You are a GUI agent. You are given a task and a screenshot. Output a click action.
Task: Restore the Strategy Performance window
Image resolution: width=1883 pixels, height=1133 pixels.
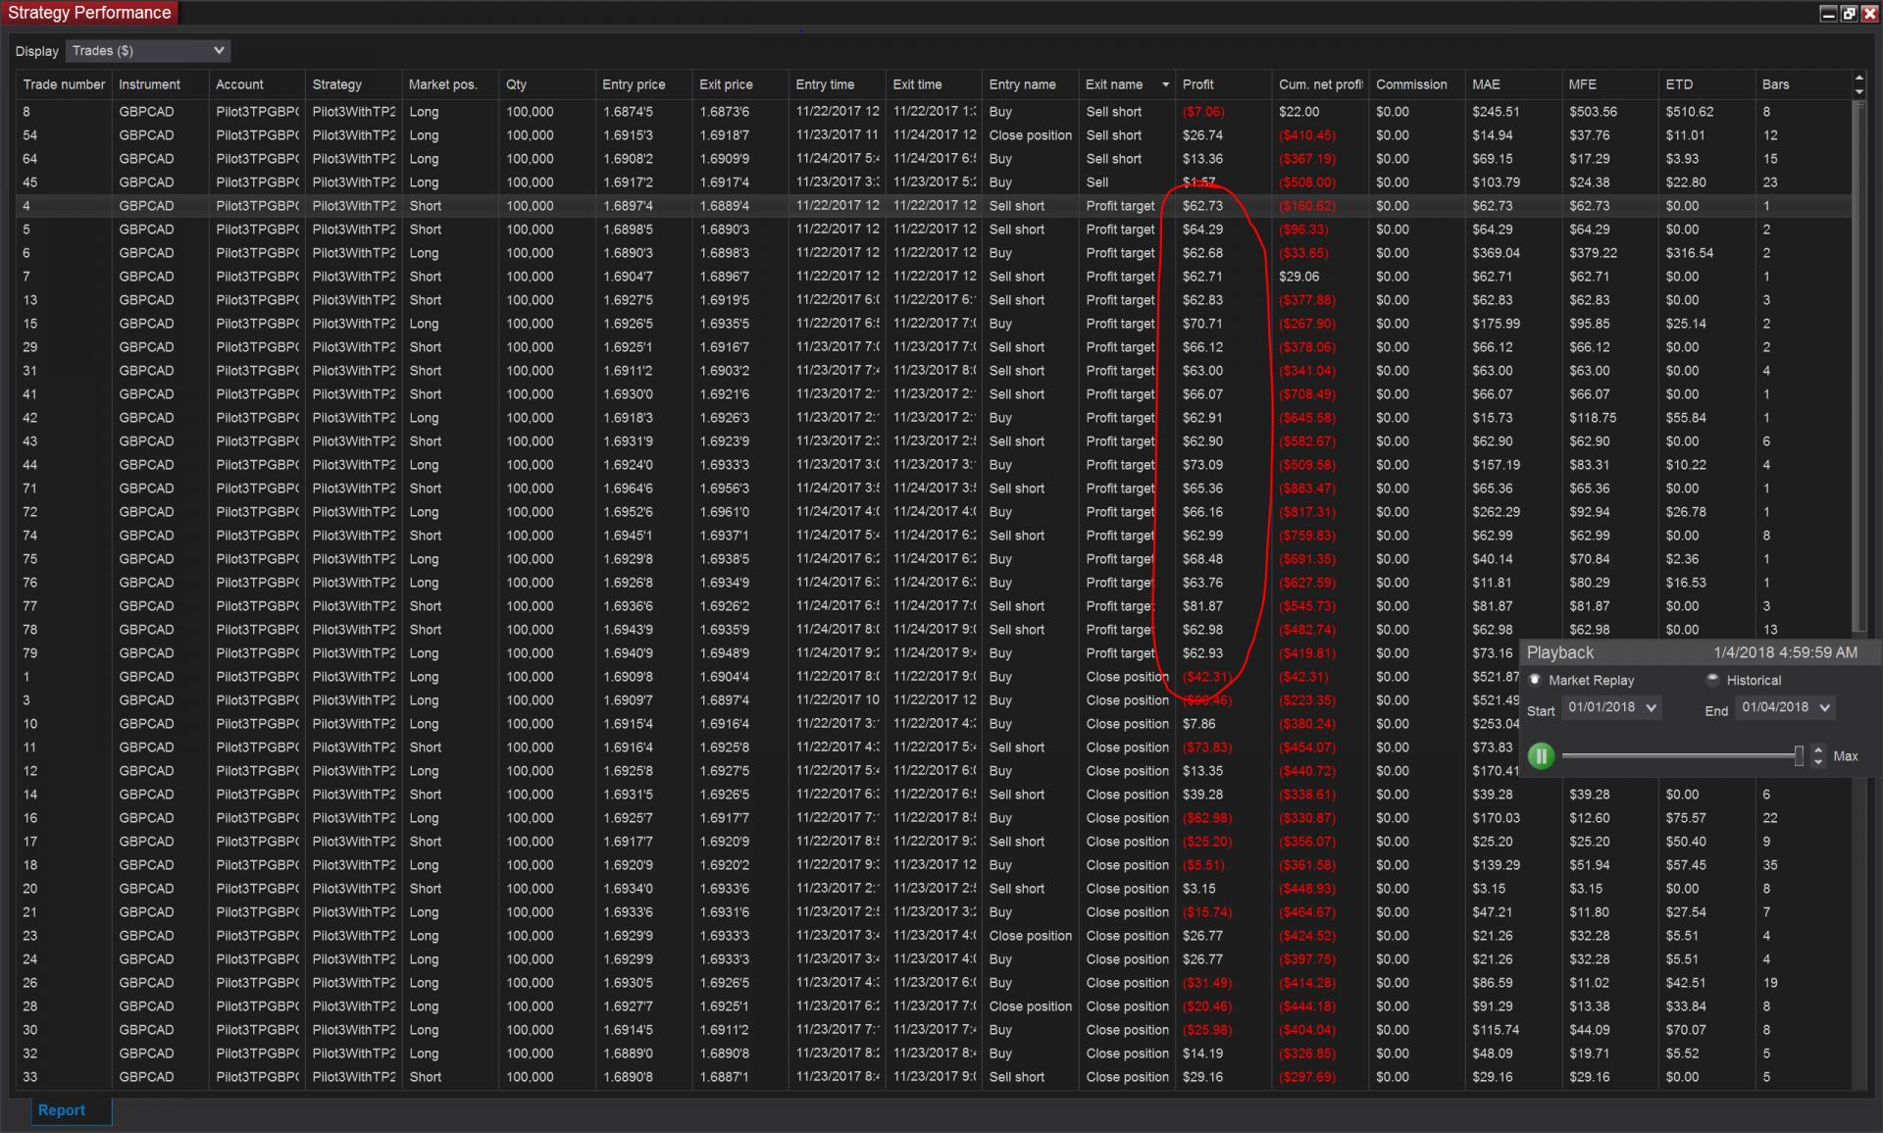pos(1849,13)
